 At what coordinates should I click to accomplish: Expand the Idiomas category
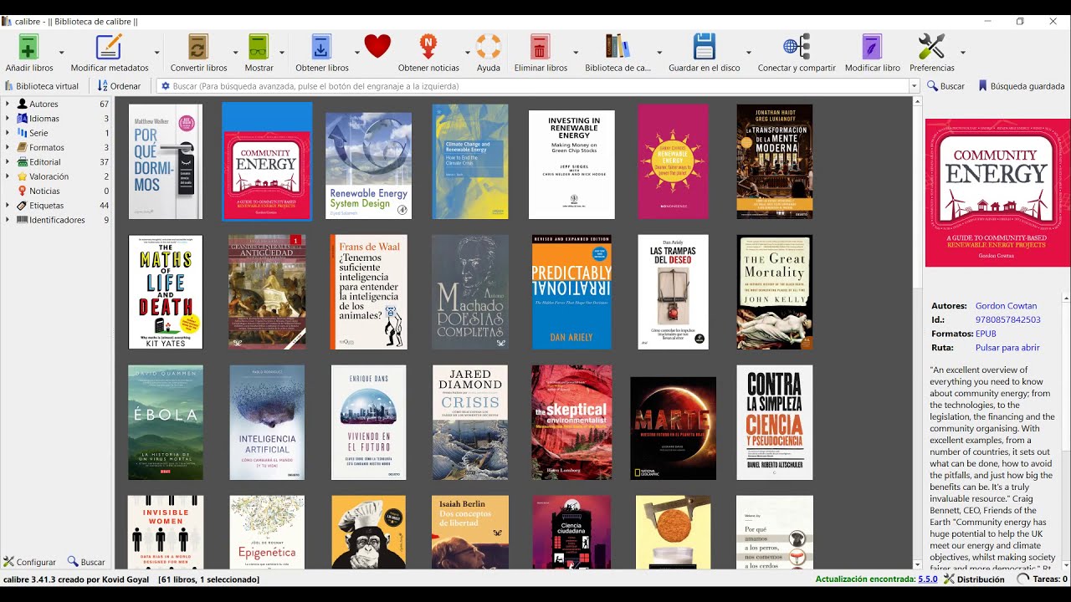coord(8,119)
